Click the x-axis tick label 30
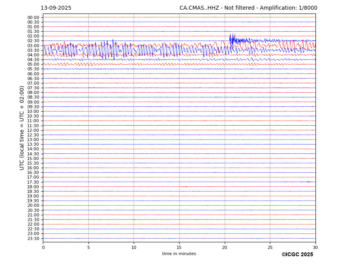The height and width of the screenshot is (269, 358). tap(316, 247)
